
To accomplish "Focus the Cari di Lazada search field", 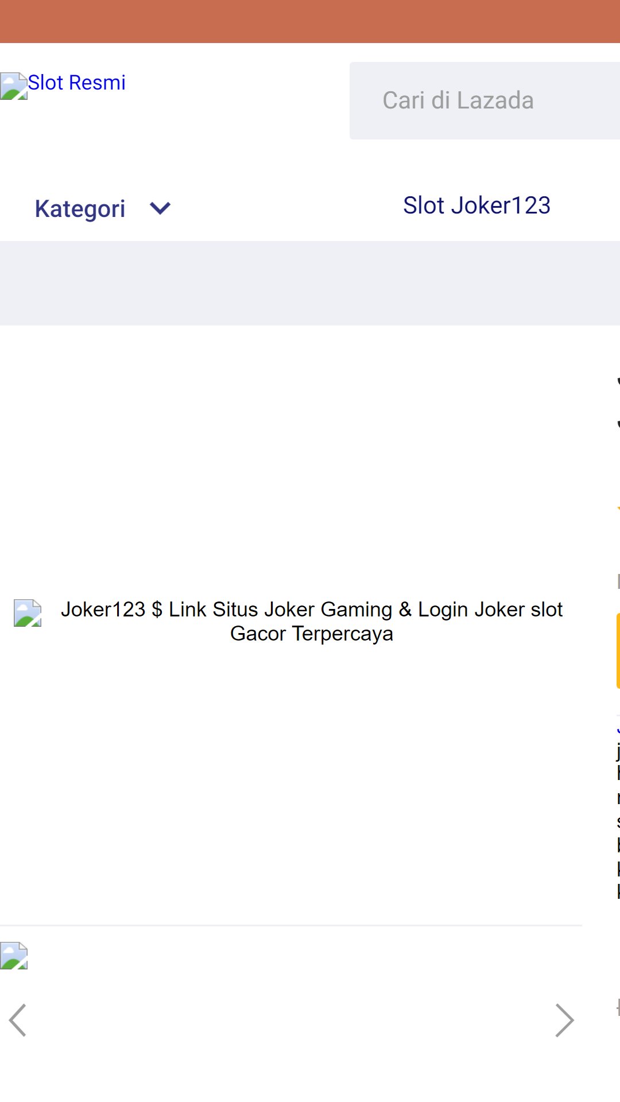I will pos(485,100).
